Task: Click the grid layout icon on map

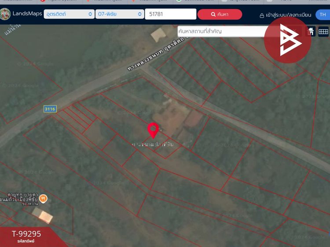Action: pyautogui.click(x=323, y=32)
